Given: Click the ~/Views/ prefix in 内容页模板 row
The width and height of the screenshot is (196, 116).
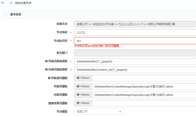Looking at the screenshot, I should click(x=83, y=95).
